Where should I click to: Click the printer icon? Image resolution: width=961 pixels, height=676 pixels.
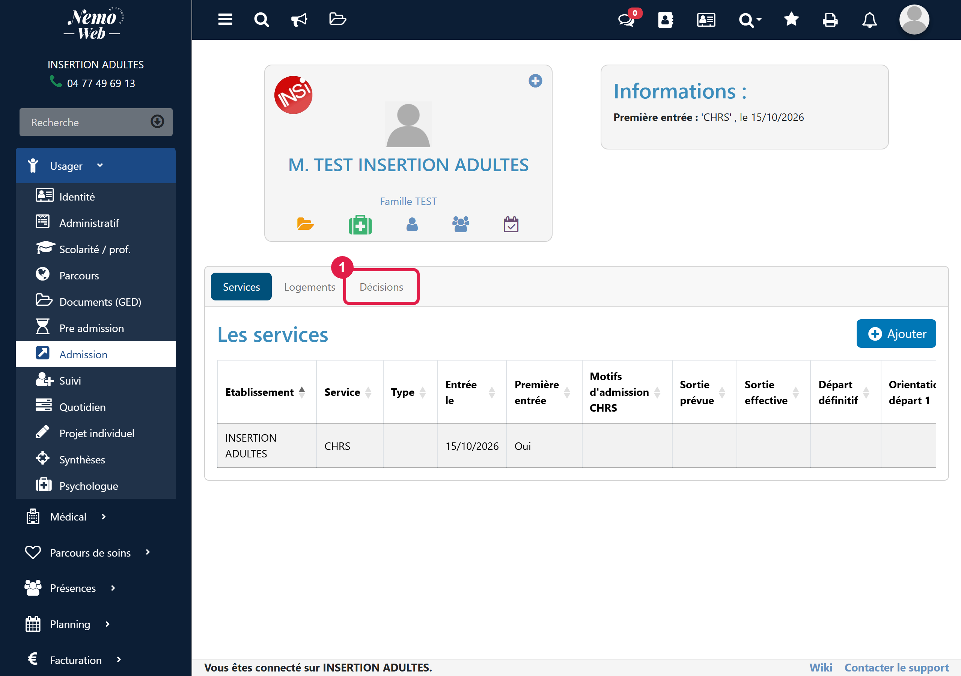click(x=830, y=20)
